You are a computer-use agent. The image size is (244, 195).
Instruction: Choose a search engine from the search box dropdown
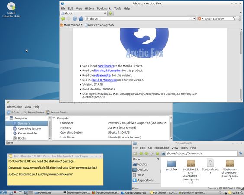coord(200,19)
